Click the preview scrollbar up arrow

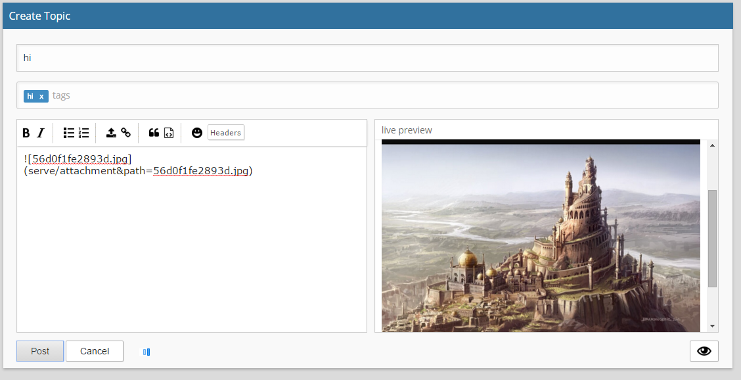(x=712, y=145)
